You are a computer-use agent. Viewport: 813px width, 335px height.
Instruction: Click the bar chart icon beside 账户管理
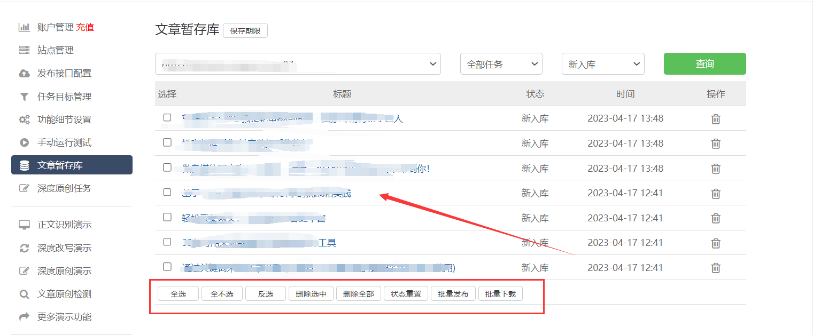pos(24,27)
